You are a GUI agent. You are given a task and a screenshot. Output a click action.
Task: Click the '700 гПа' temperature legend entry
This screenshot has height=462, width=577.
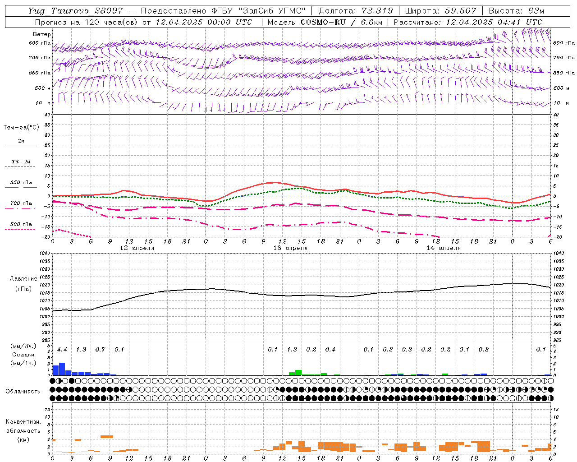(21, 203)
